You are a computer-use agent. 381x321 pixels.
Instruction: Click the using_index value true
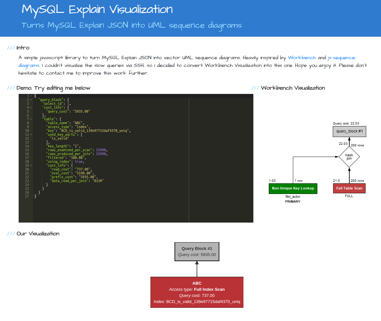click(x=79, y=161)
